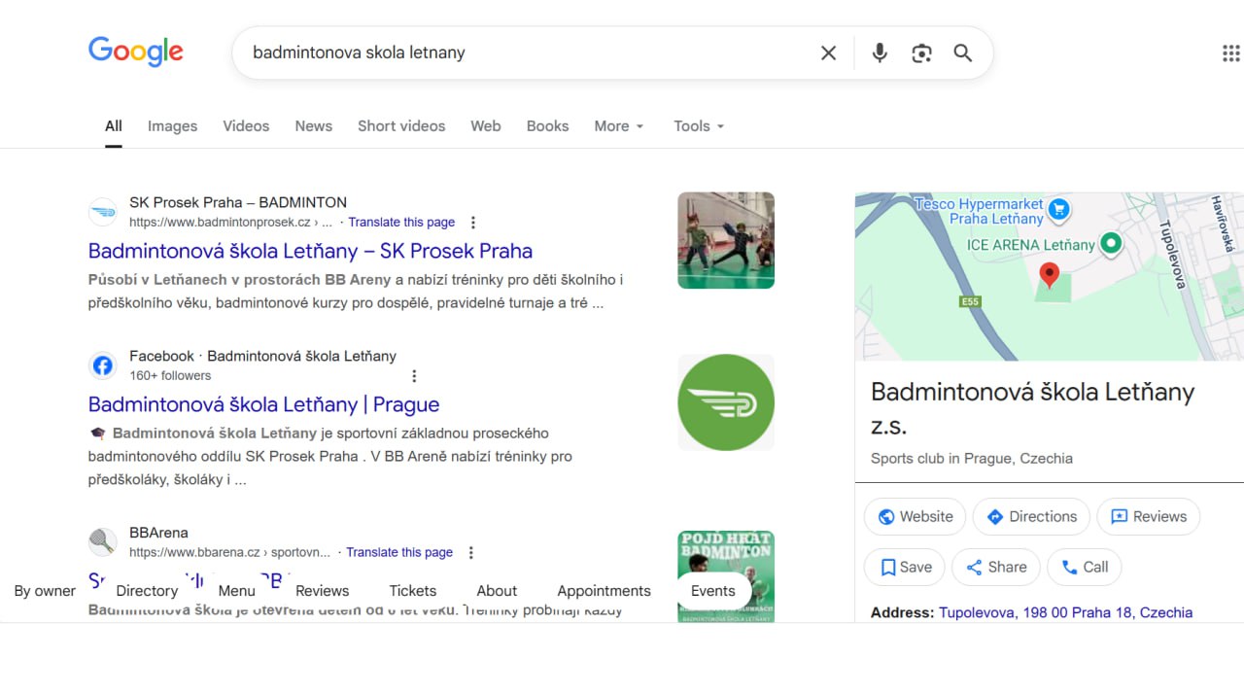Switch to the Short videos tab
Viewport: 1244px width, 694px height.
tap(401, 126)
